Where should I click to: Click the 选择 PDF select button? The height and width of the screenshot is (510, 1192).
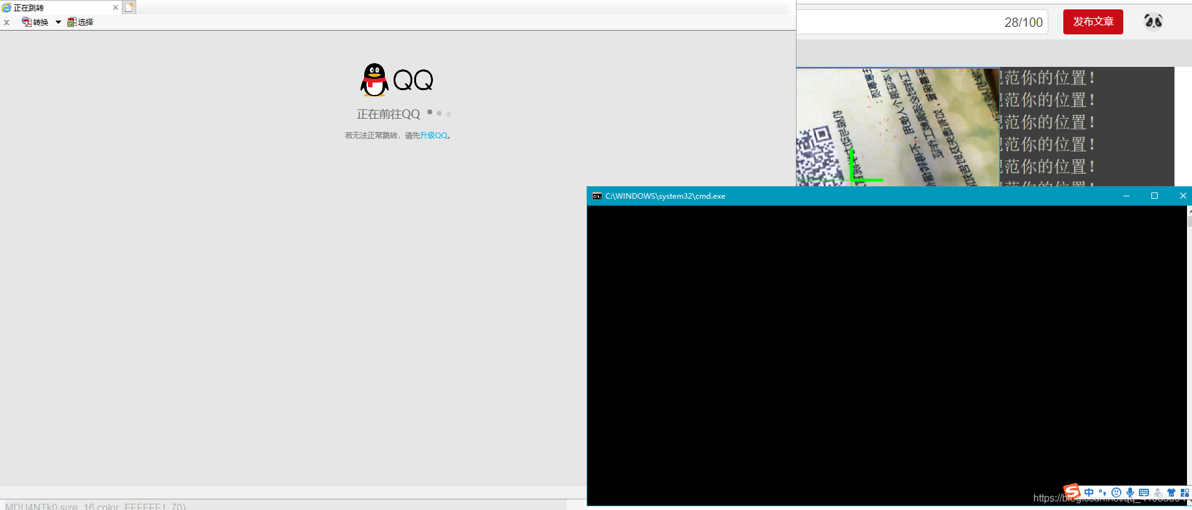pos(81,22)
